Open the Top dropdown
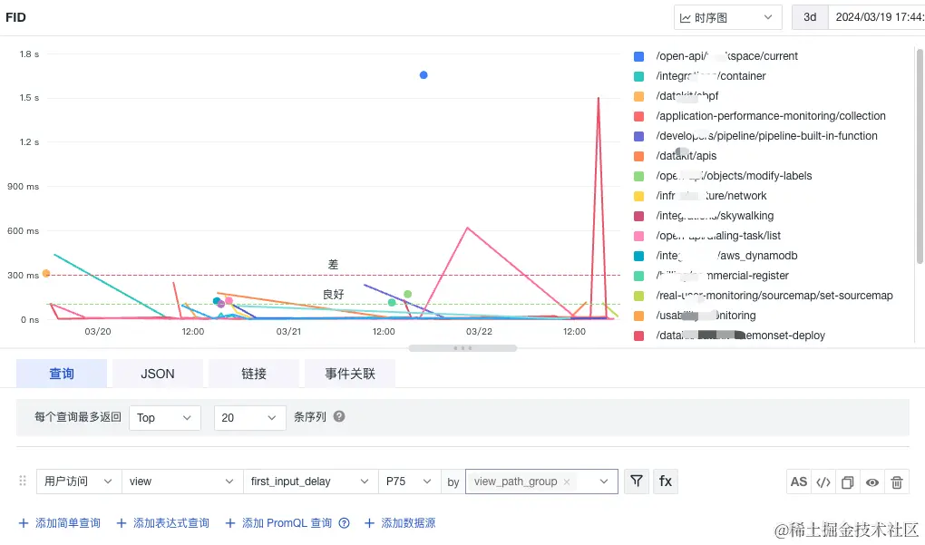The height and width of the screenshot is (545, 925). [164, 418]
